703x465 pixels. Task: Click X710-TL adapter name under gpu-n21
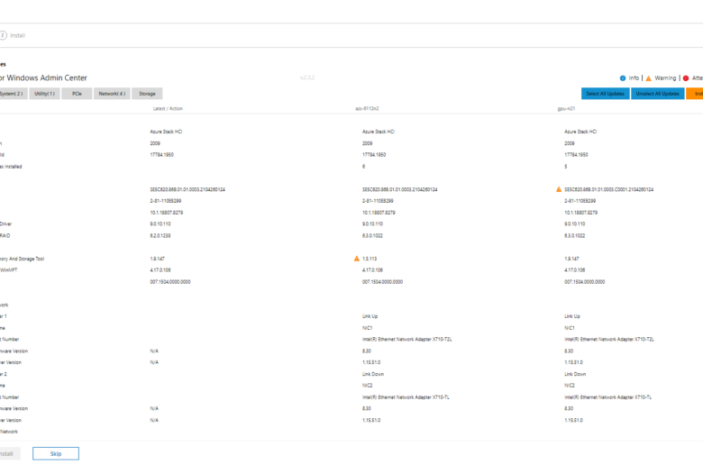608,397
